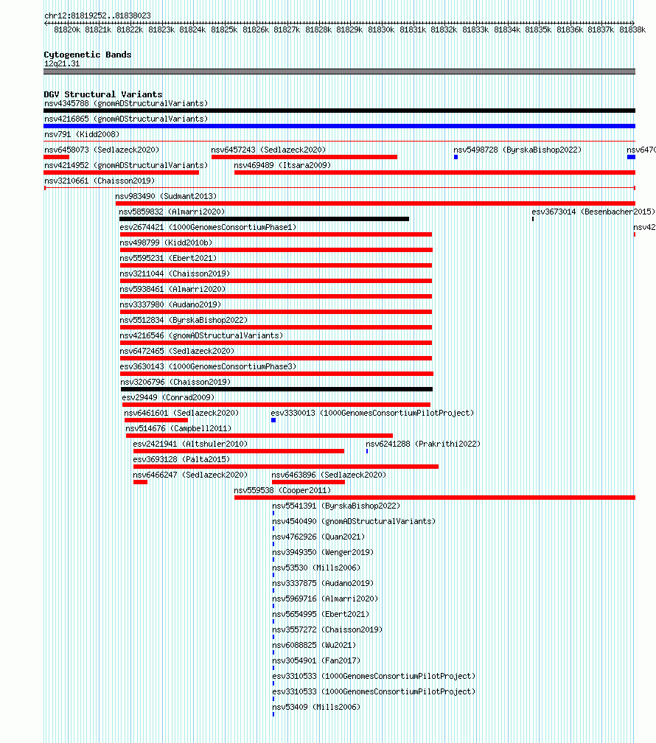656x743 pixels.
Task: Select nsv3337875 (Audano2019) variant
Action: click(x=324, y=583)
